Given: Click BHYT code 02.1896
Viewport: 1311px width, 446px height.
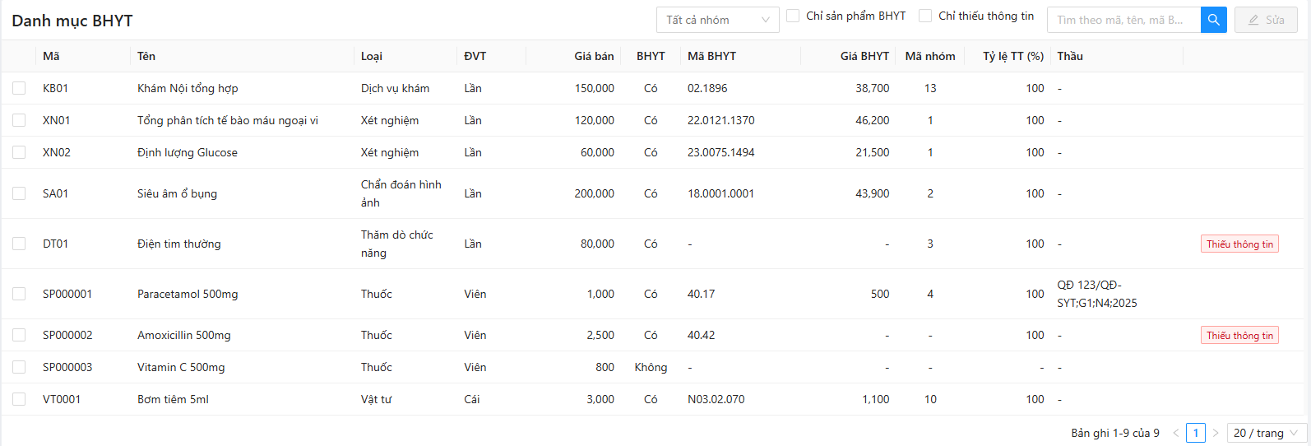Looking at the screenshot, I should [x=707, y=88].
